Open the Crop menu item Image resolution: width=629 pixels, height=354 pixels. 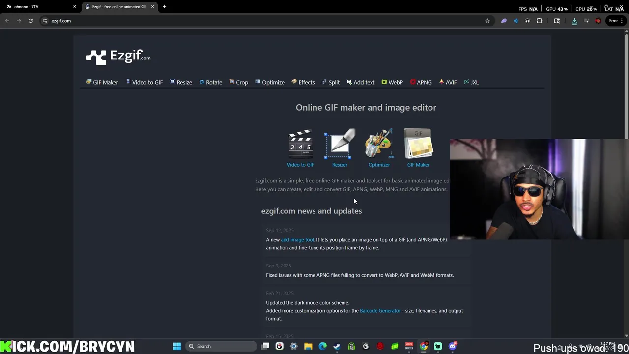239,82
